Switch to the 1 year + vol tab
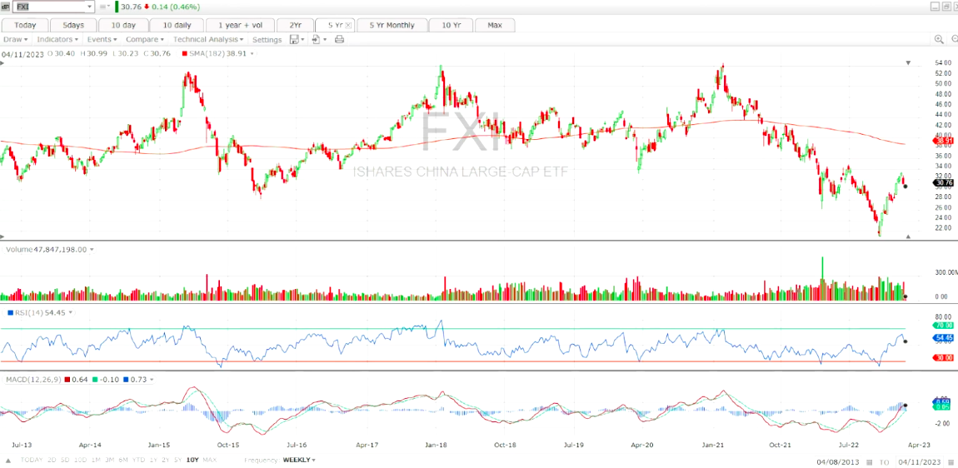The image size is (958, 468). click(240, 25)
